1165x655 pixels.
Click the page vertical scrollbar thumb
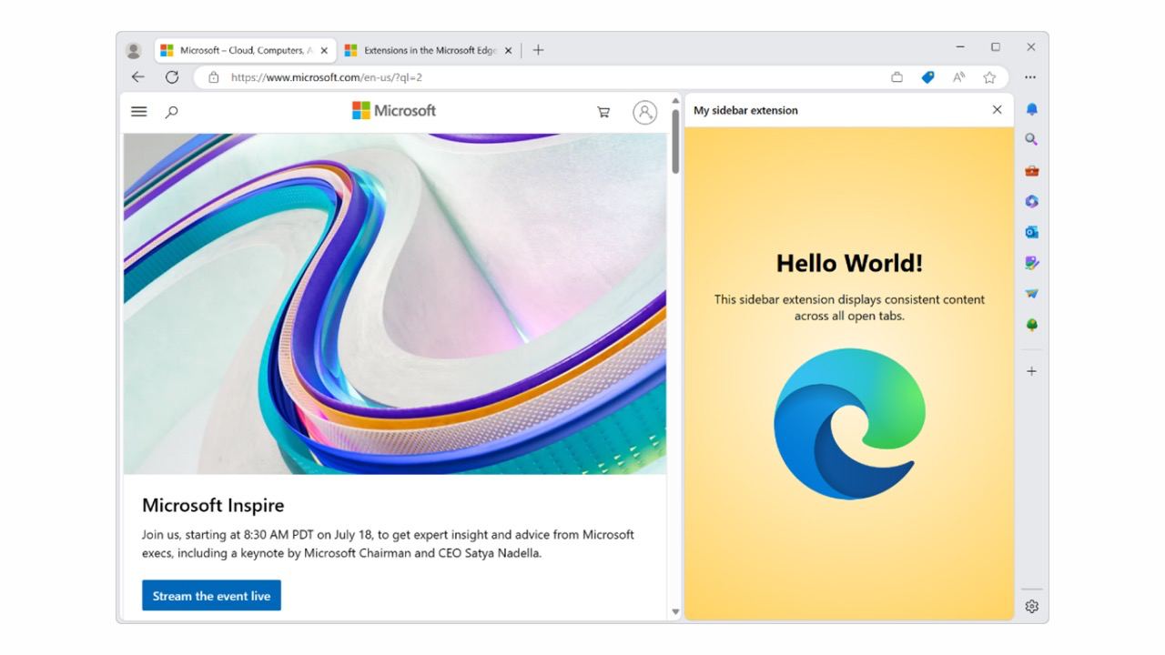click(675, 141)
